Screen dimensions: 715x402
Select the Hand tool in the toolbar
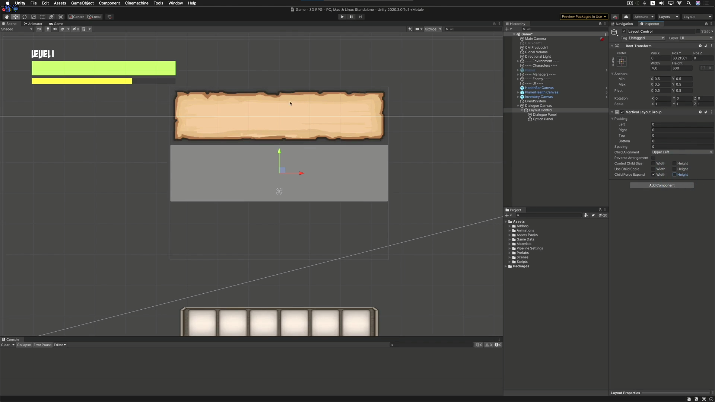pyautogui.click(x=6, y=17)
